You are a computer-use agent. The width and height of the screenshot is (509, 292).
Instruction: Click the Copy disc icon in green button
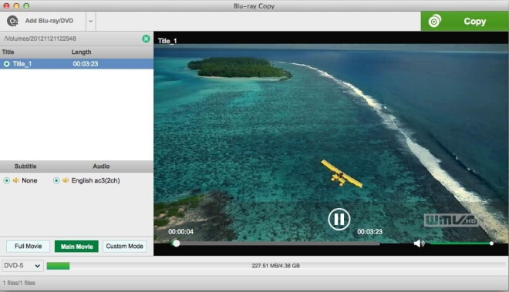(x=435, y=21)
